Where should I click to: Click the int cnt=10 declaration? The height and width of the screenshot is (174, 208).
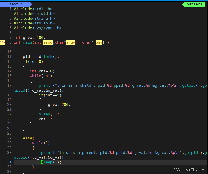[x=42, y=71]
